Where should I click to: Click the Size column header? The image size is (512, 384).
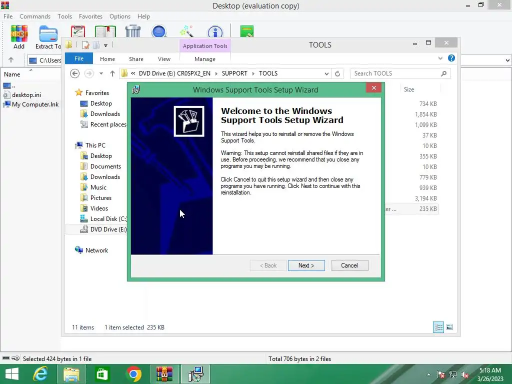click(409, 89)
